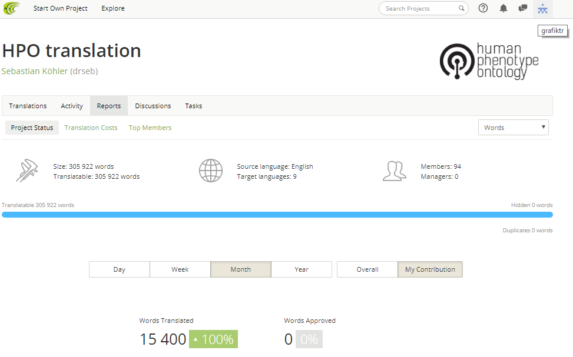This screenshot has width=573, height=357.
Task: Select the Project Status sub-tab
Action: [32, 128]
